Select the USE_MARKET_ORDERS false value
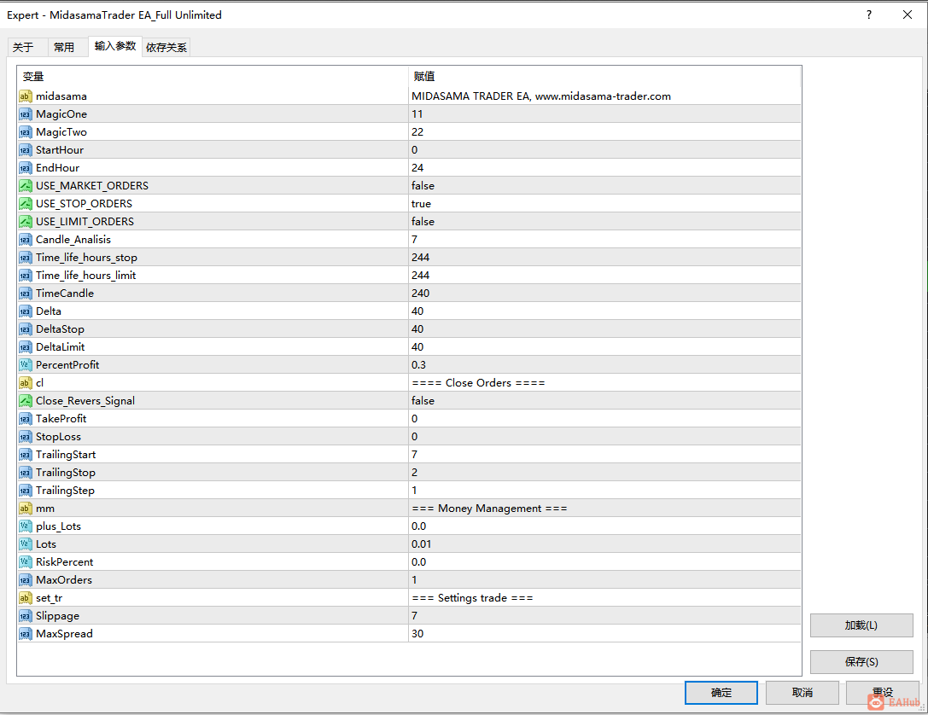This screenshot has width=928, height=715. coord(423,186)
